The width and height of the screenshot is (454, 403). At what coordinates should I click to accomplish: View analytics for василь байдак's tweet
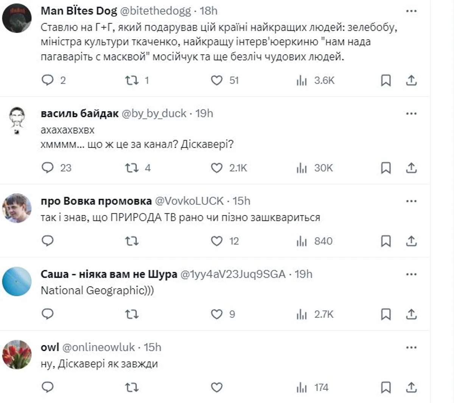pos(302,168)
